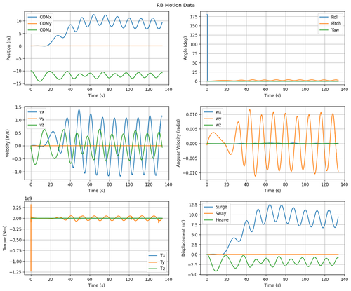Screen dimensions: 351x291
Task: Click the 'RB Motion Data' figure title
Action: (175, 5)
